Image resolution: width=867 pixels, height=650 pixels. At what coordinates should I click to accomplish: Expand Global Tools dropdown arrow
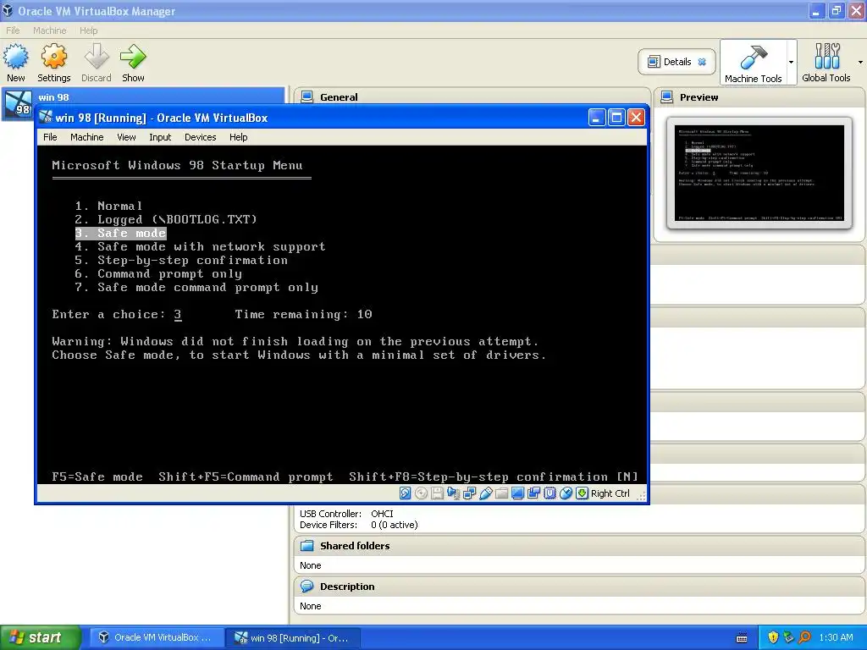(860, 62)
